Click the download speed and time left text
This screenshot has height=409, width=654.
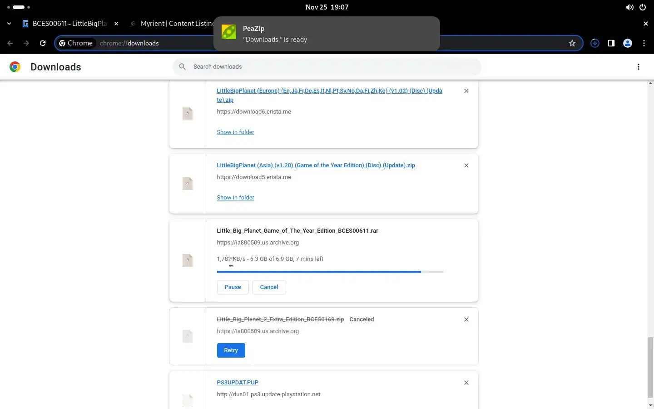(270, 259)
